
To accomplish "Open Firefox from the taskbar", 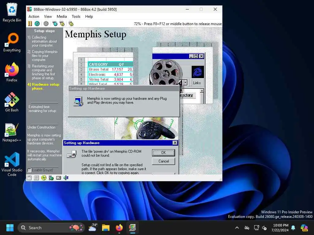I will pos(119,228).
